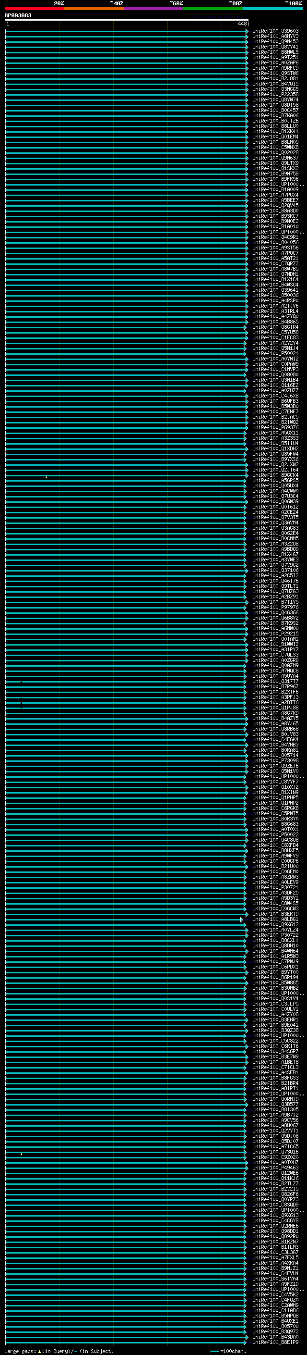Screen dimensions: 307x1355
Task: Click UniRef100_Q3MGG5 label
Action: click(x=275, y=89)
